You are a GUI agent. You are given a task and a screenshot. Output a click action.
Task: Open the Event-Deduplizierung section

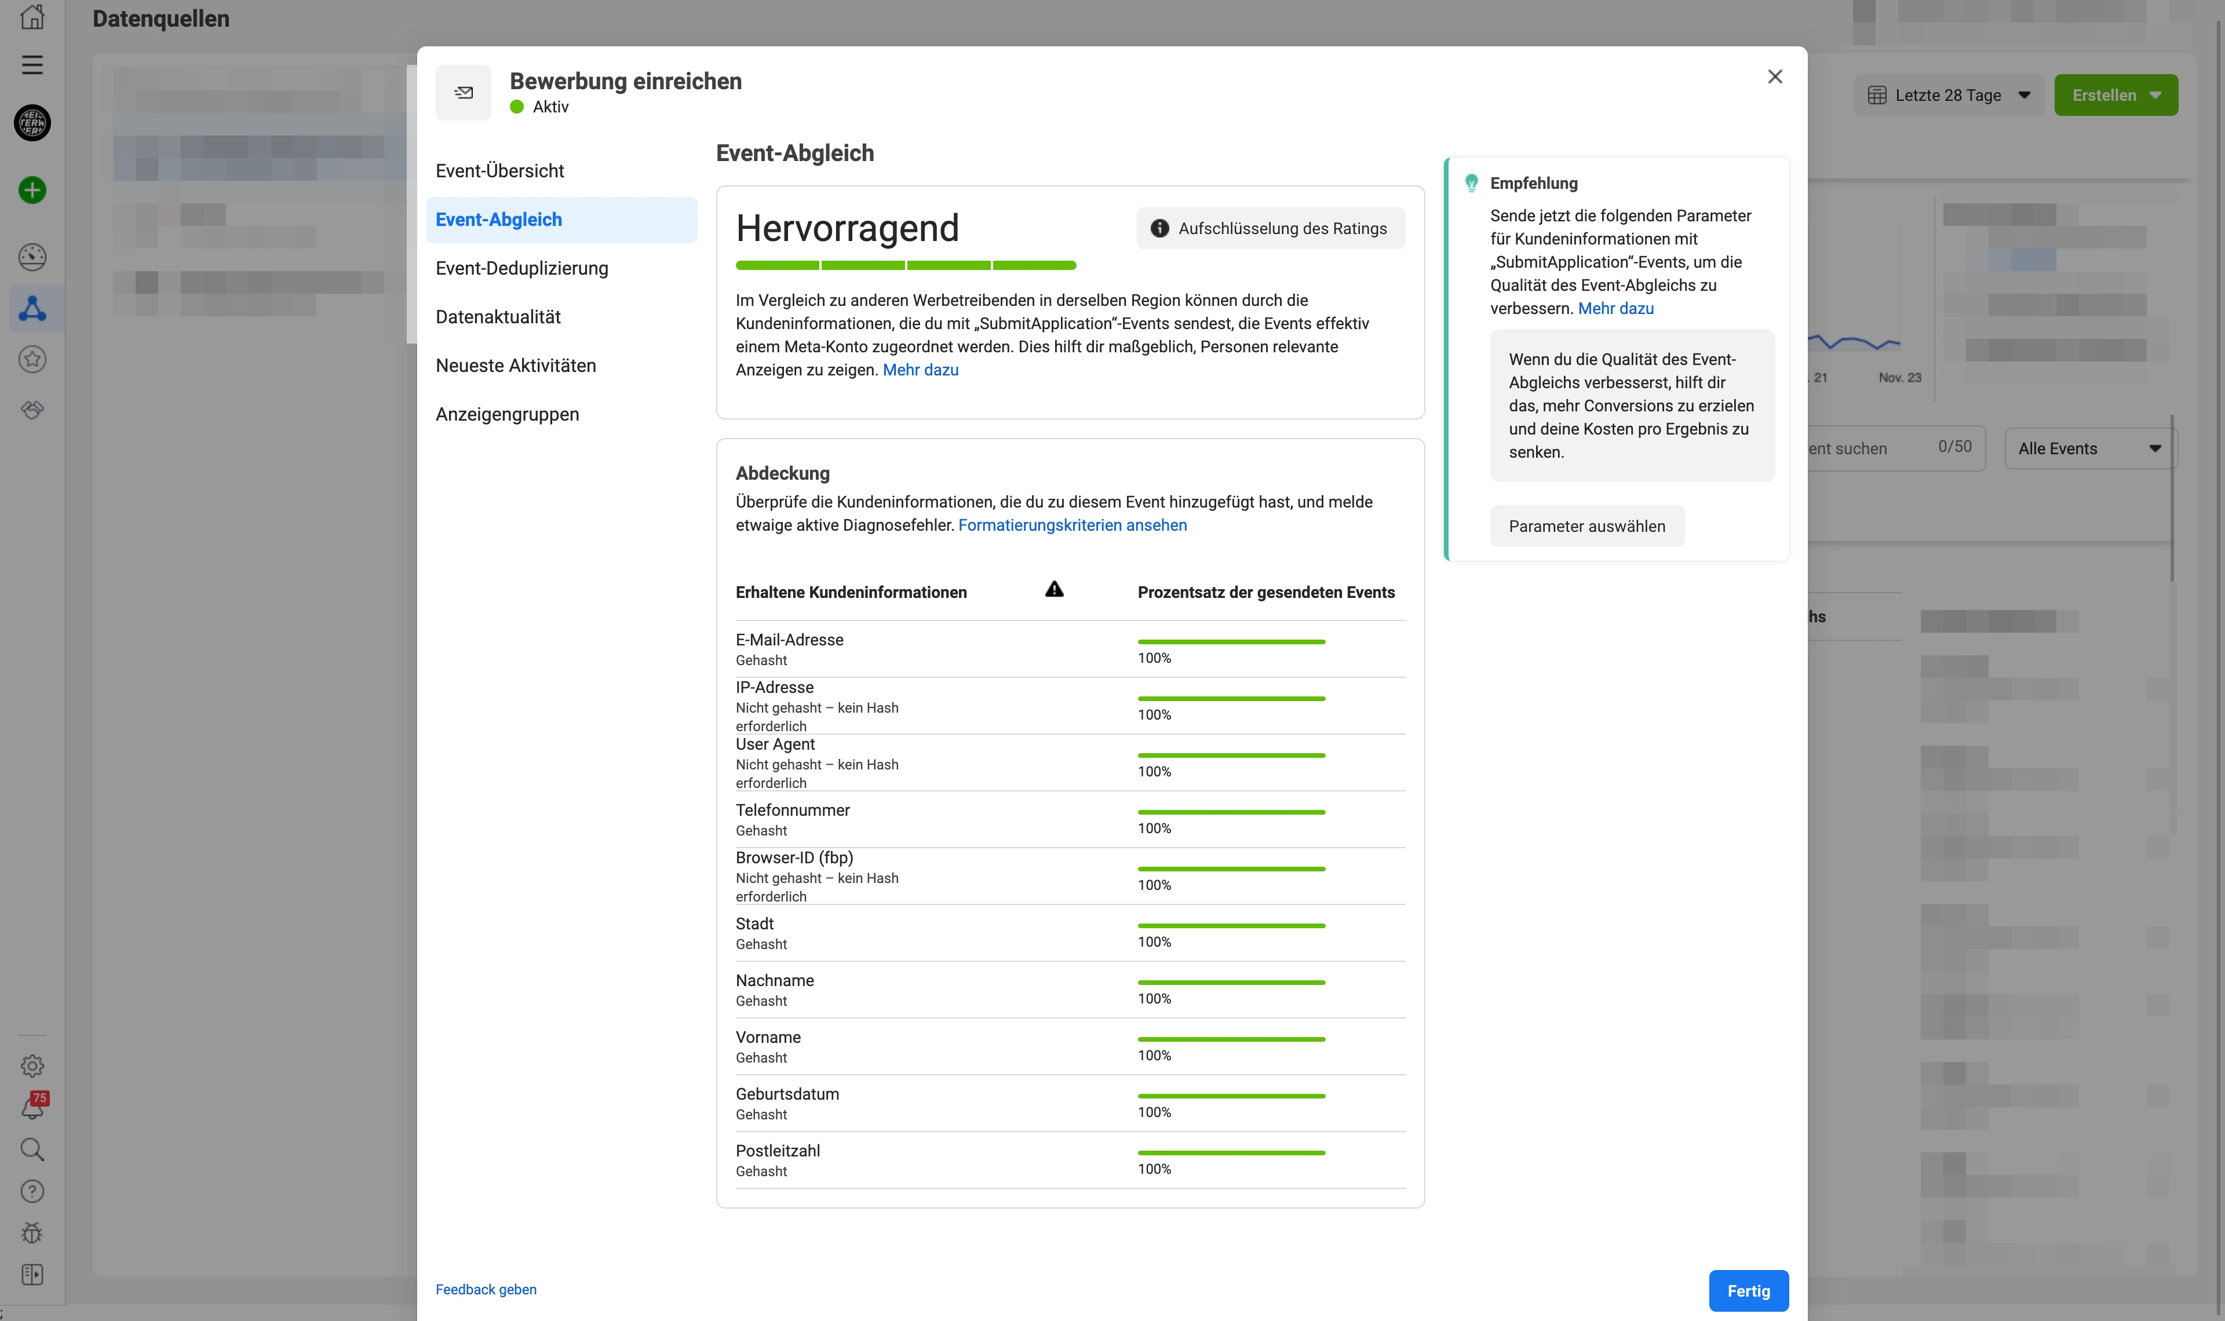click(x=523, y=268)
